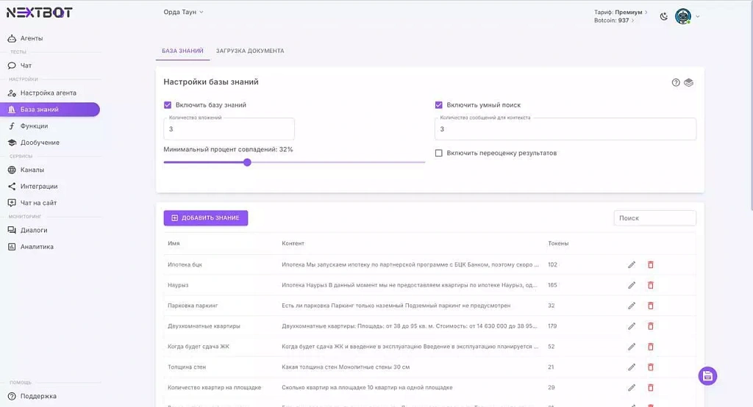Click the minimum match percentage slider handle
Screen dimensions: 753x407
pyautogui.click(x=247, y=162)
